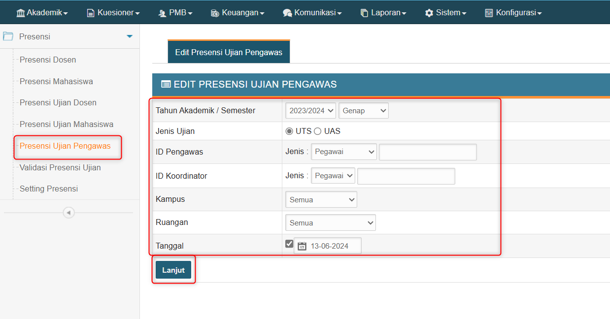Click the Kuesioner document icon
This screenshot has height=319, width=610.
click(x=91, y=13)
